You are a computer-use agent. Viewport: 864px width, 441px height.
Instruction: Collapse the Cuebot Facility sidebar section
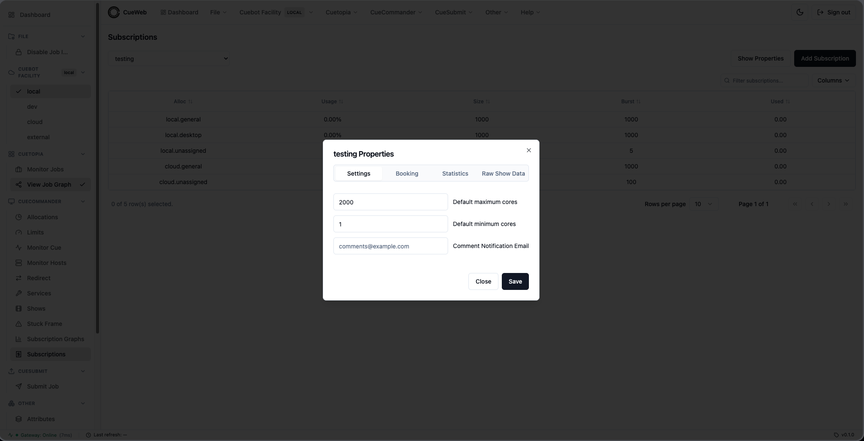[83, 72]
